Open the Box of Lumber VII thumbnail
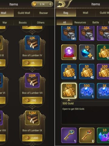The image size is (109, 146). [32, 80]
